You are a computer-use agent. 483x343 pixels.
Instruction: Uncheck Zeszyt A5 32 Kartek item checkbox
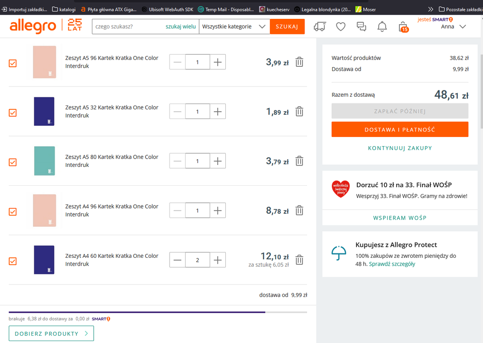tap(13, 113)
